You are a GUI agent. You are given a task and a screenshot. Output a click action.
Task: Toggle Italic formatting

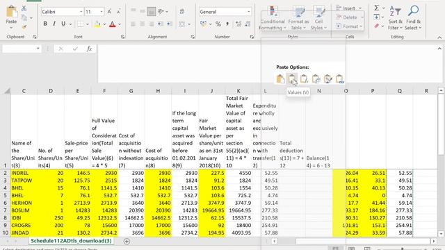(x=54, y=24)
